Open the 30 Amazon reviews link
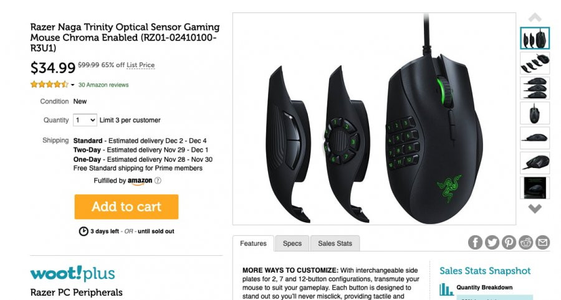The width and height of the screenshot is (561, 300). [x=103, y=85]
